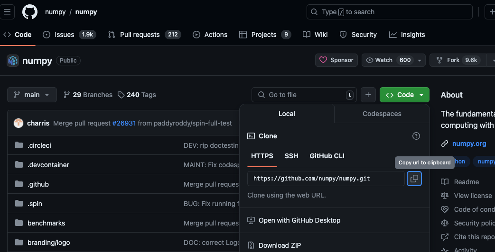This screenshot has height=252, width=495.
Task: Focus the Type / to search field
Action: pos(390,12)
